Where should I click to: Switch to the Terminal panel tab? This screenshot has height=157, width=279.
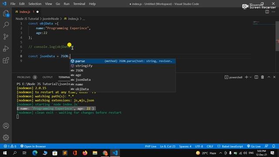[64, 77]
